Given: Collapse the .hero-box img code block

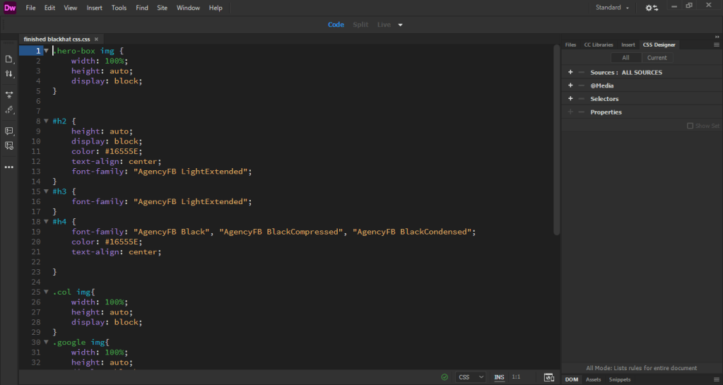Looking at the screenshot, I should [46, 51].
